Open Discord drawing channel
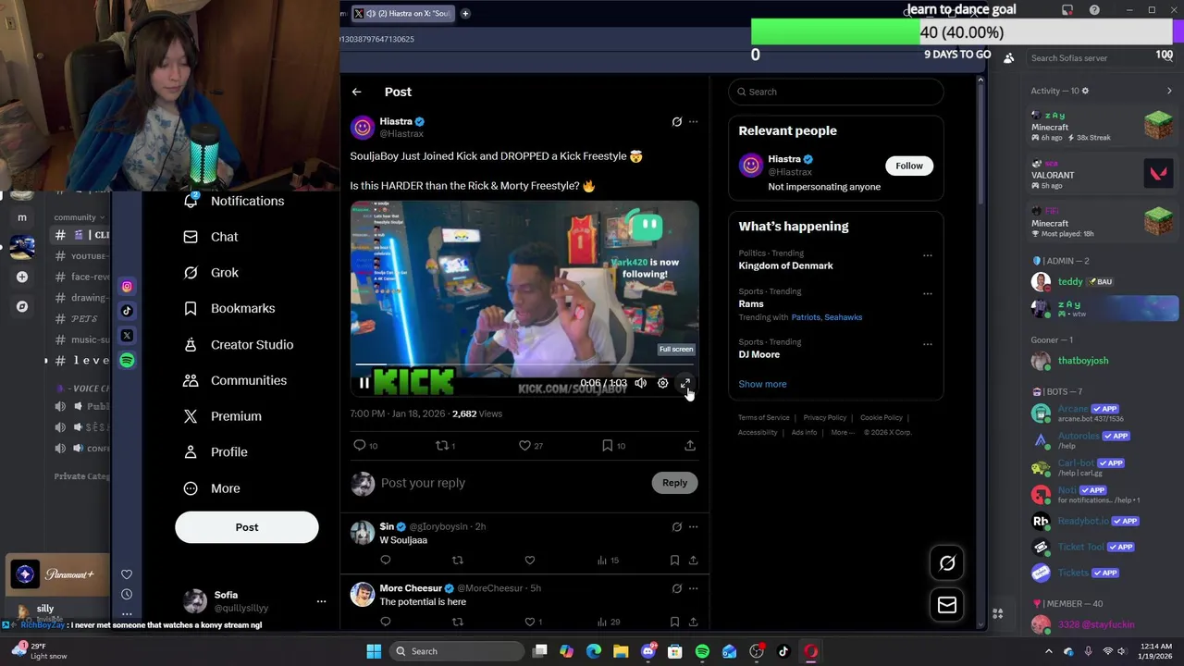This screenshot has width=1184, height=666. point(81,298)
